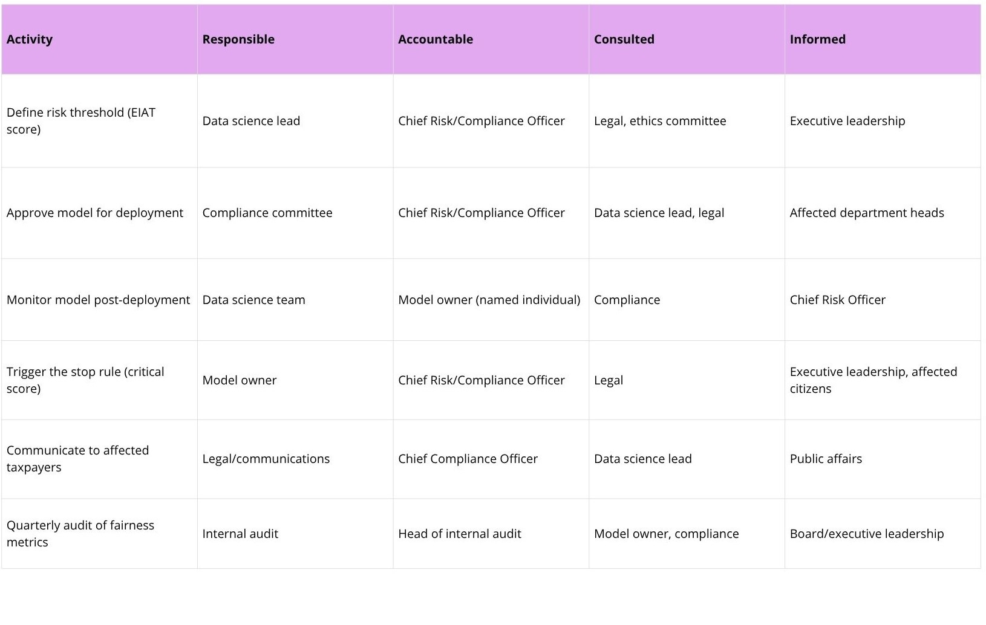Select the 'Approve model for deployment' cell
Viewport: 986px width, 625px height.
[x=99, y=213]
